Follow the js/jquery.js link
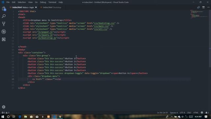Viewport: 211px width, 119px height. click(x=45, y=35)
